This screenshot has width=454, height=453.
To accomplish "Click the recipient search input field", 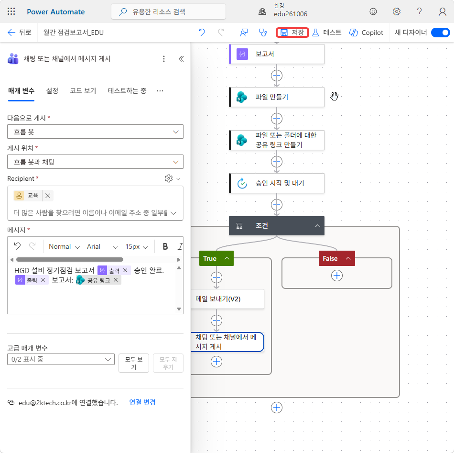I will click(x=90, y=213).
